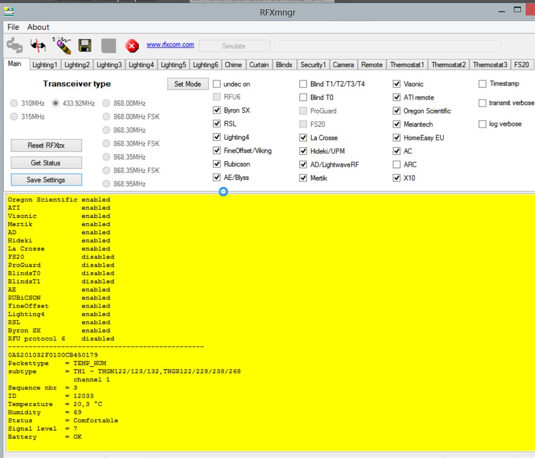Image resolution: width=535 pixels, height=458 pixels.
Task: Toggle the La Crosse checkbox
Action: coord(303,138)
